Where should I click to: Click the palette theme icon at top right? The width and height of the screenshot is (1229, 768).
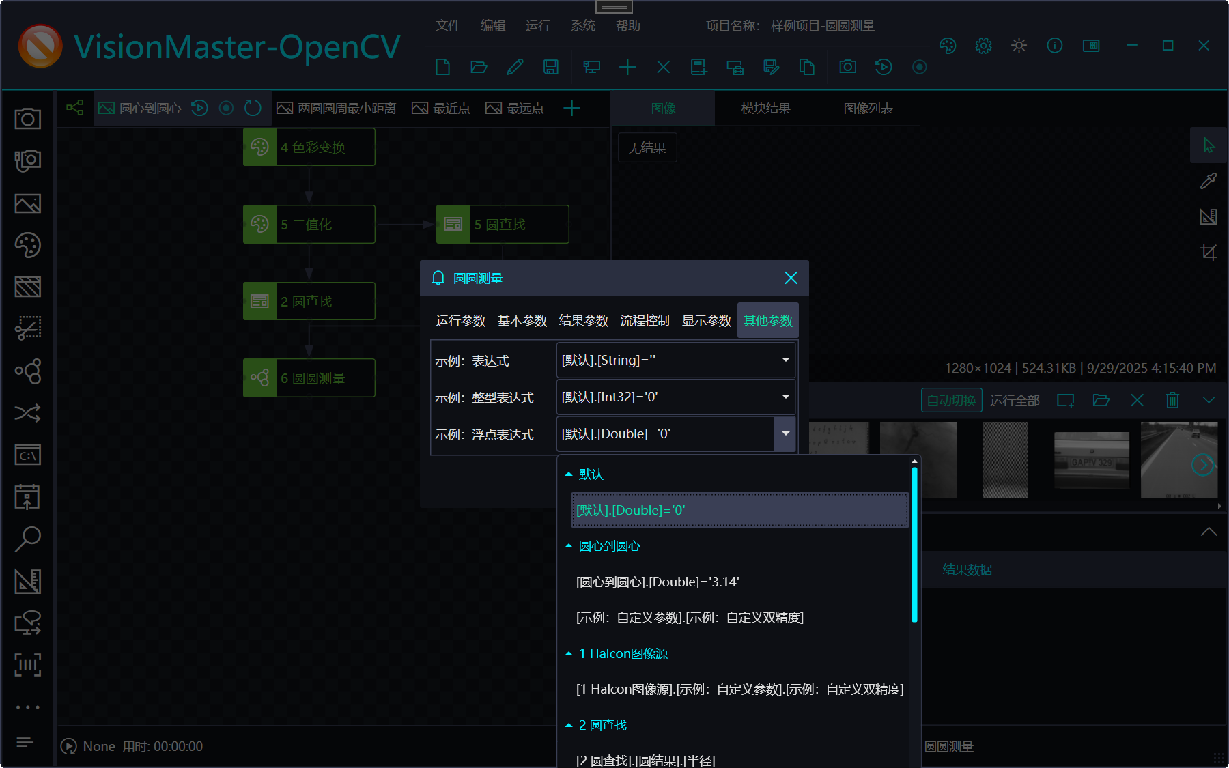coord(948,46)
